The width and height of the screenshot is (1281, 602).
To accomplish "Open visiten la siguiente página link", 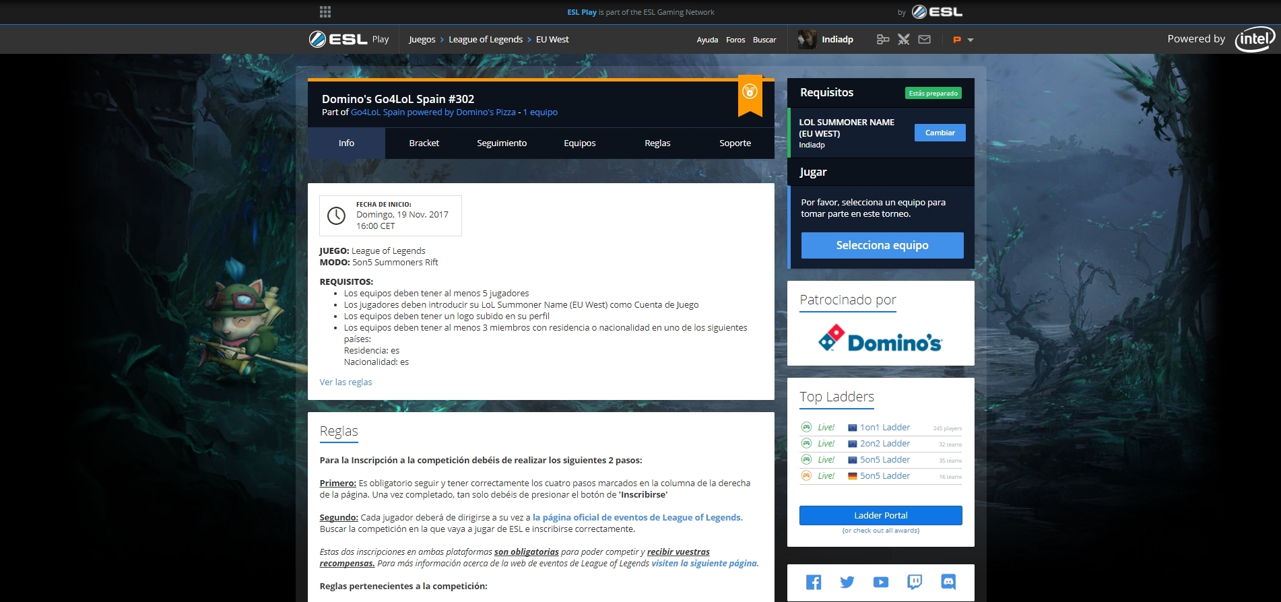I will pyautogui.click(x=705, y=563).
